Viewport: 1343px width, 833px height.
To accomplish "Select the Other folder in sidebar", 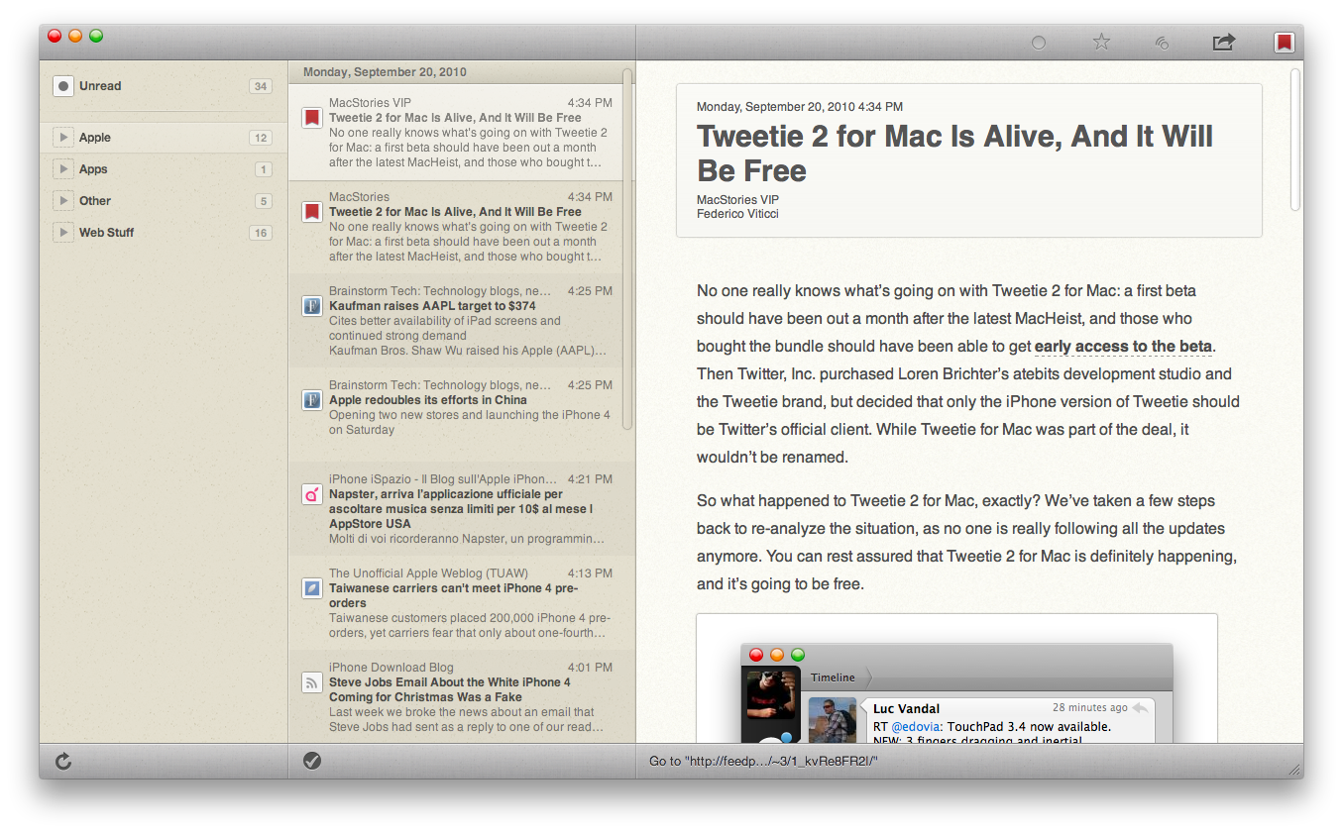I will point(95,201).
